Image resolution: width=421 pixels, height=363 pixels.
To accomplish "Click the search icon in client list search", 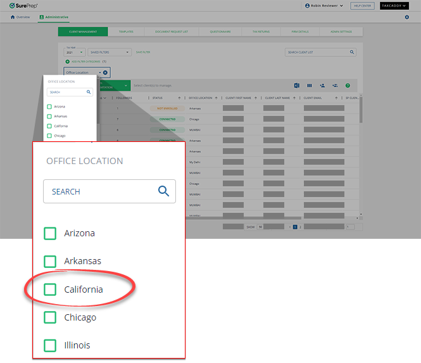I will click(352, 52).
